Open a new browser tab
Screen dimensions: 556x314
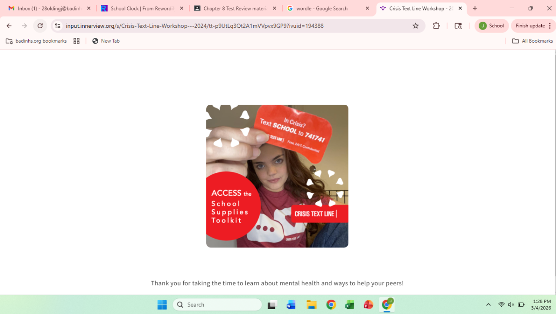point(475,8)
